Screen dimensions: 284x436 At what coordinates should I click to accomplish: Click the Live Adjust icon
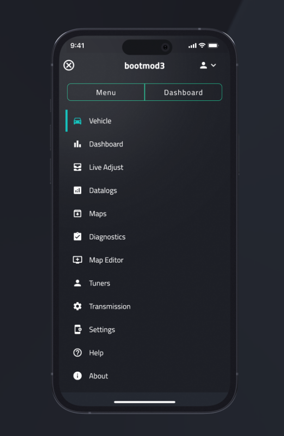tap(77, 167)
